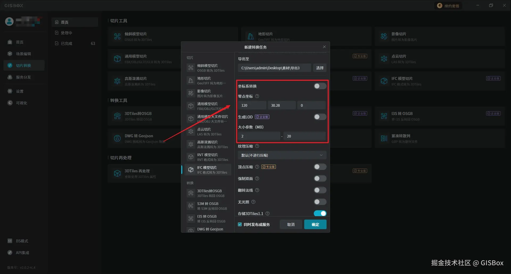511x274 pixels.
Task: Click the 确定 button
Action: point(315,224)
